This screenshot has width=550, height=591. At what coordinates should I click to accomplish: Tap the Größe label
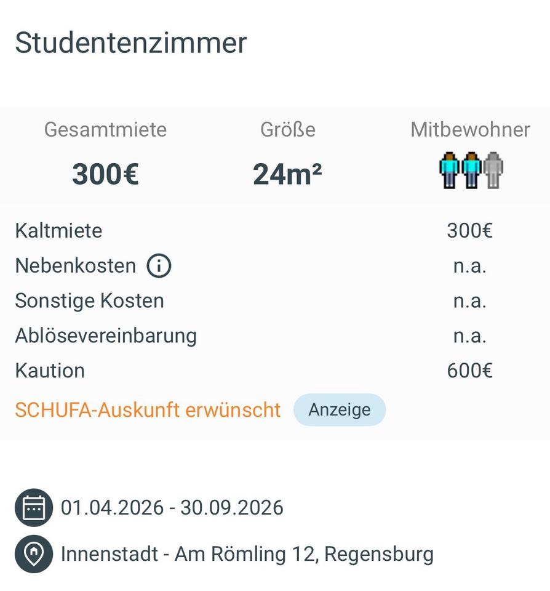point(287,129)
